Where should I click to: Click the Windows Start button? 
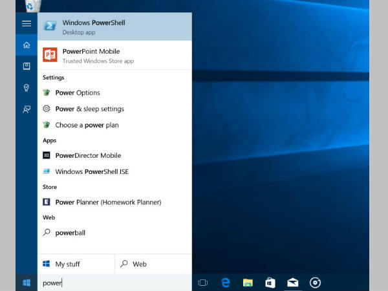tap(27, 283)
